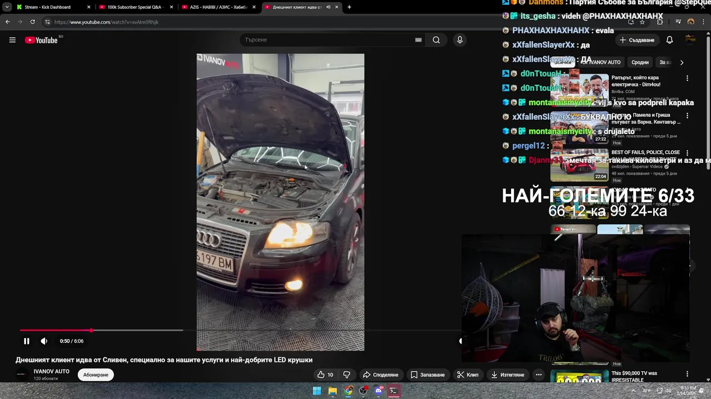Open the on-screen keyboard icon in search
711x399 pixels.
coord(418,40)
